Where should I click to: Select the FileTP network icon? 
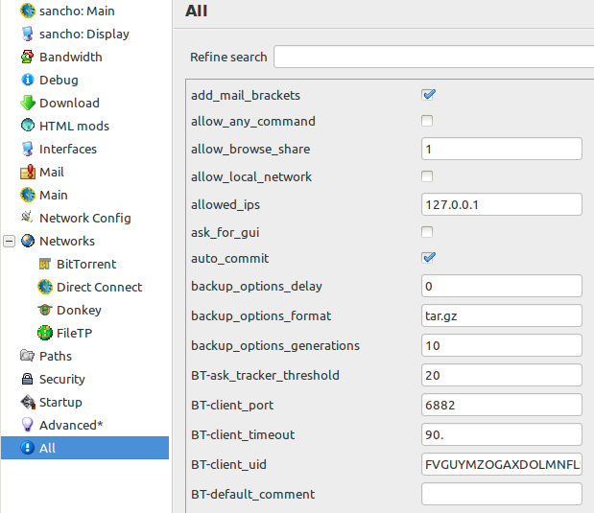45,333
